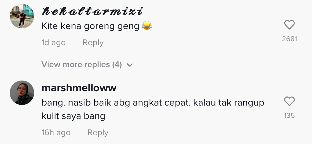
Task: Reply to hekaltarmizi's comment
Action: [x=93, y=43]
